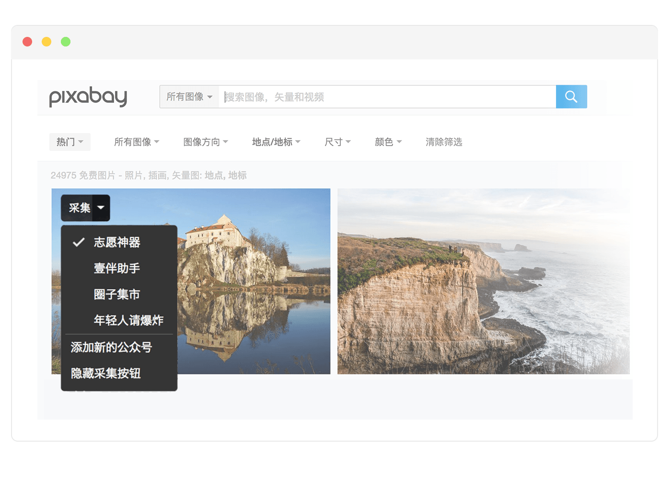Open the 地点/地标 filter menu

276,142
